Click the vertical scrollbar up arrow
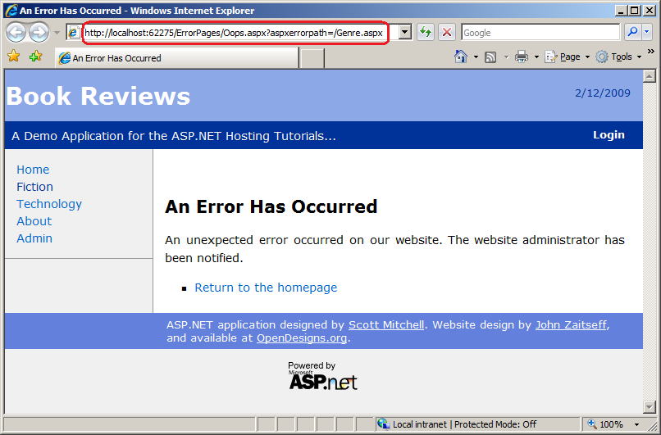 tap(650, 76)
